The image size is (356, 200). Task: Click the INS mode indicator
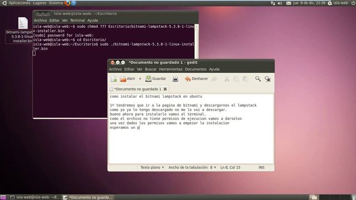tap(261, 167)
